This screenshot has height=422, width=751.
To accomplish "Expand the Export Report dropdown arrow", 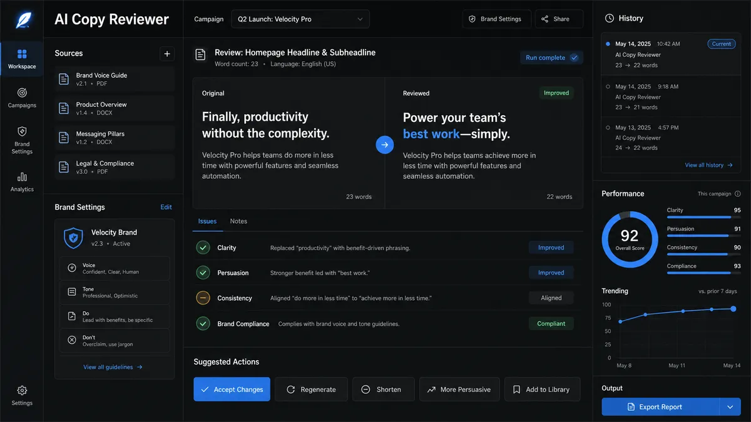I will point(730,407).
